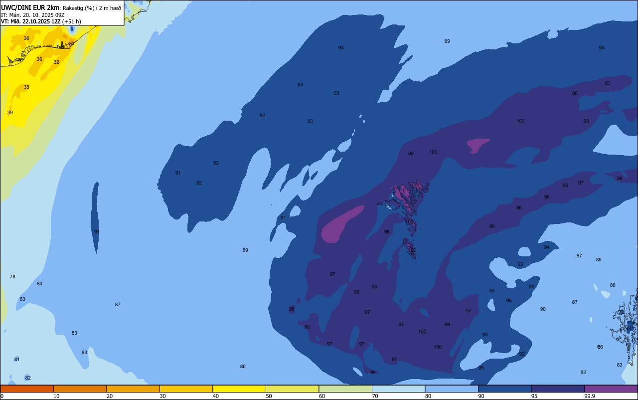Click the legend tick label "30"
The height and width of the screenshot is (400, 638).
[x=162, y=396]
